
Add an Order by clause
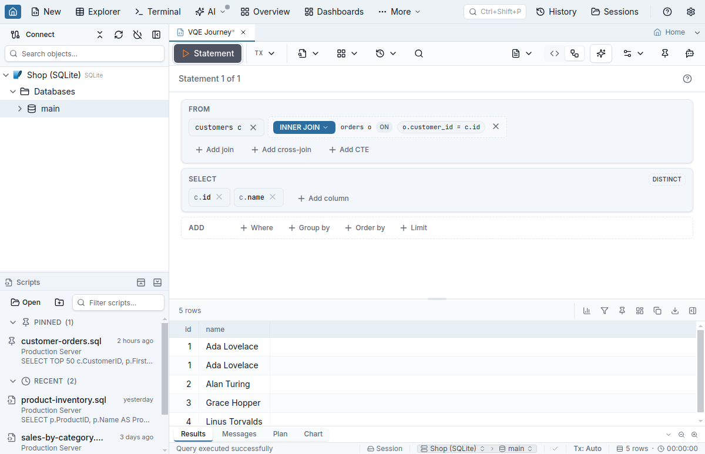click(x=365, y=228)
